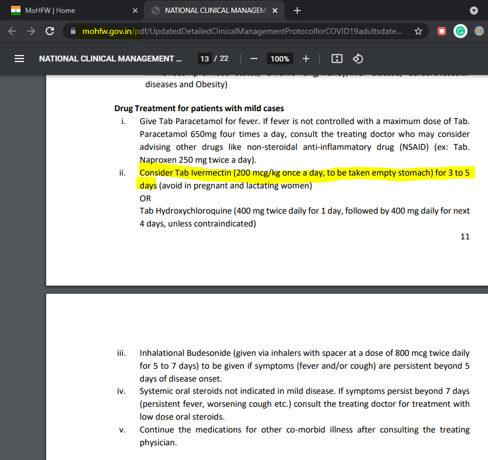Open the red shield extension
488x460 pixels.
click(x=442, y=31)
